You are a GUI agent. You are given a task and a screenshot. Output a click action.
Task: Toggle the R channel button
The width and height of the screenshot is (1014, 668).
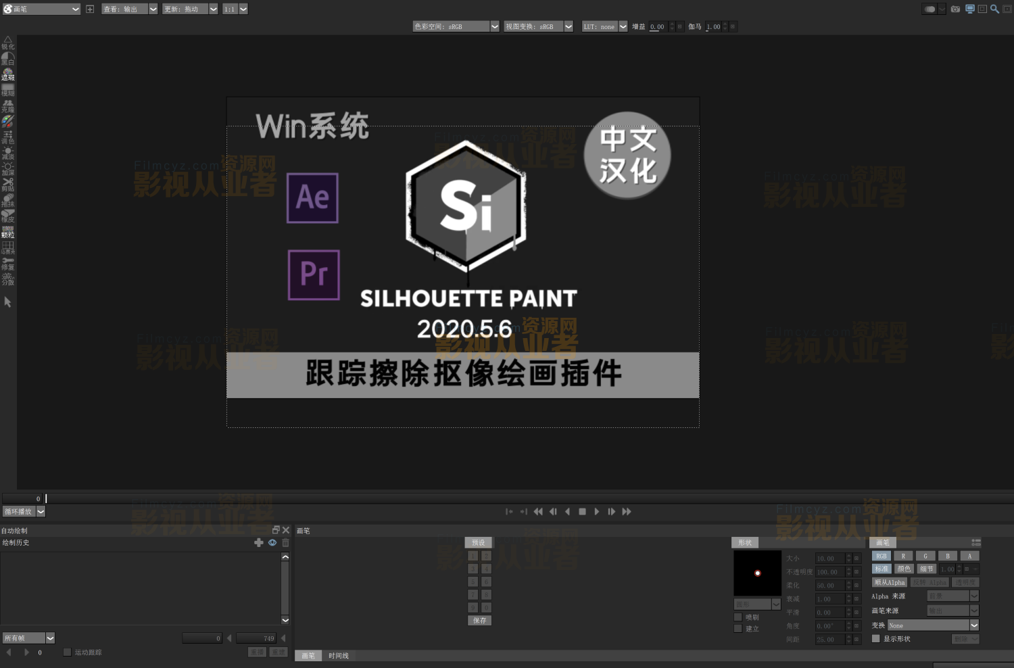(x=903, y=556)
